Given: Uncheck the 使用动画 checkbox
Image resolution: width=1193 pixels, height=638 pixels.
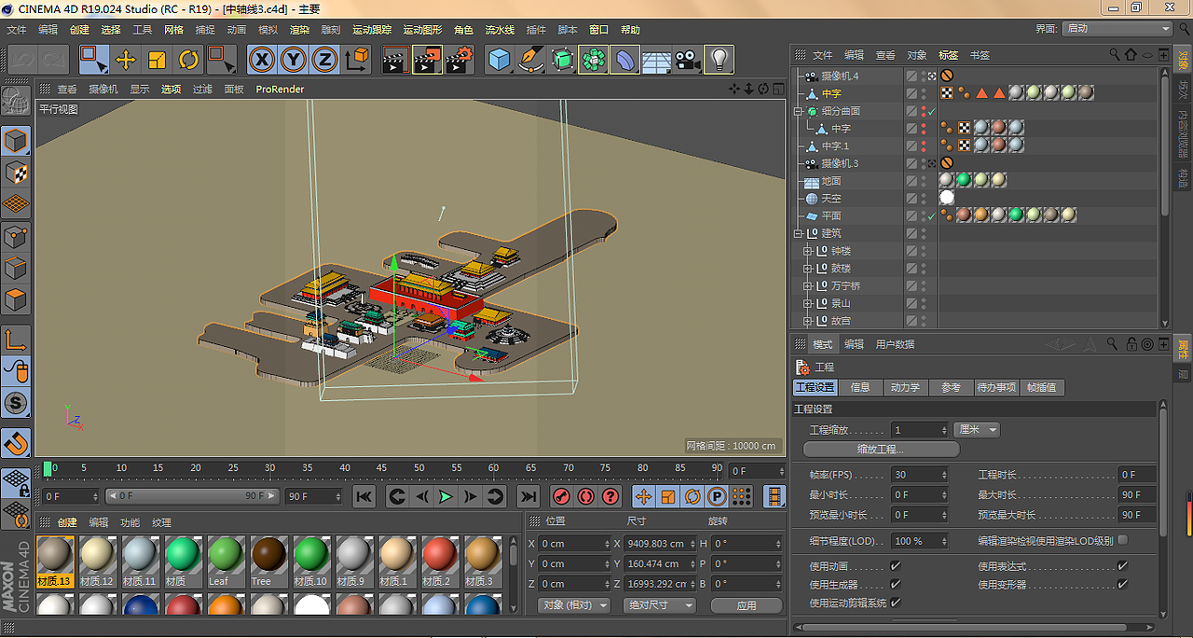Looking at the screenshot, I should 895,566.
